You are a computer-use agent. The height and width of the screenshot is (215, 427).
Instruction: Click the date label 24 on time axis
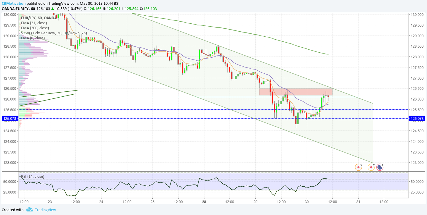click(101, 202)
